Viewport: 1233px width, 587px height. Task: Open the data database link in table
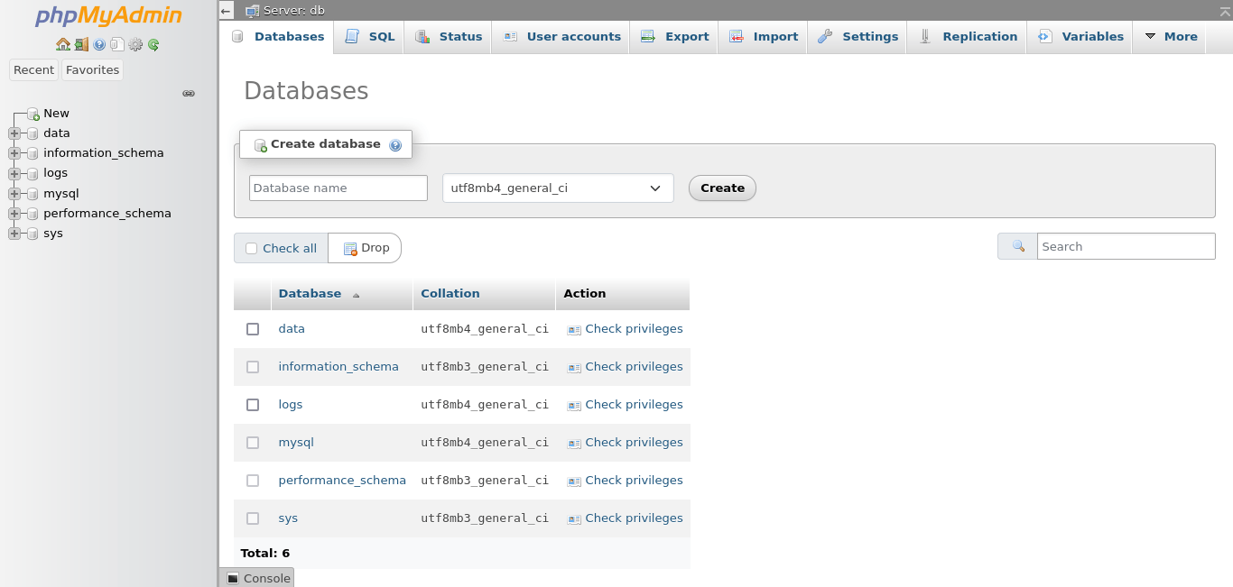point(292,329)
